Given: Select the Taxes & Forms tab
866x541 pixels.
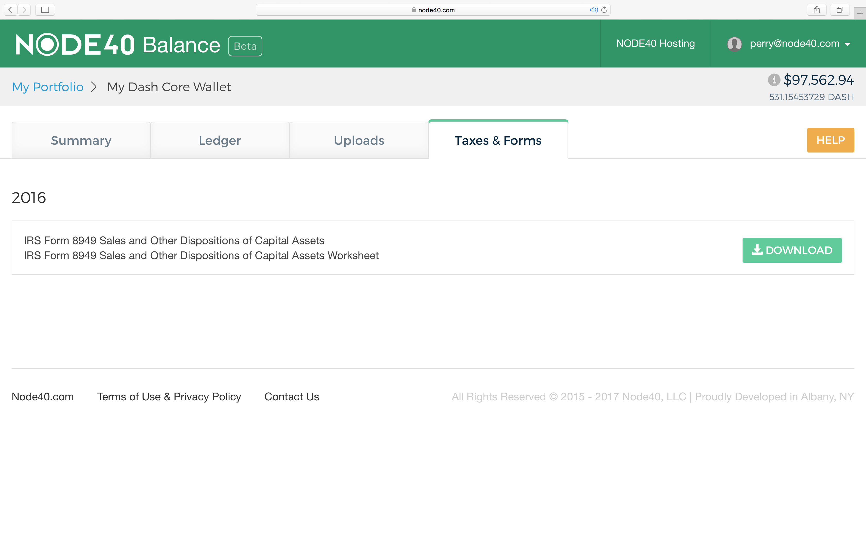Looking at the screenshot, I should click(x=498, y=140).
